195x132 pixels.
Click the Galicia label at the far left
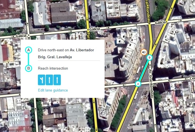tap(21, 36)
